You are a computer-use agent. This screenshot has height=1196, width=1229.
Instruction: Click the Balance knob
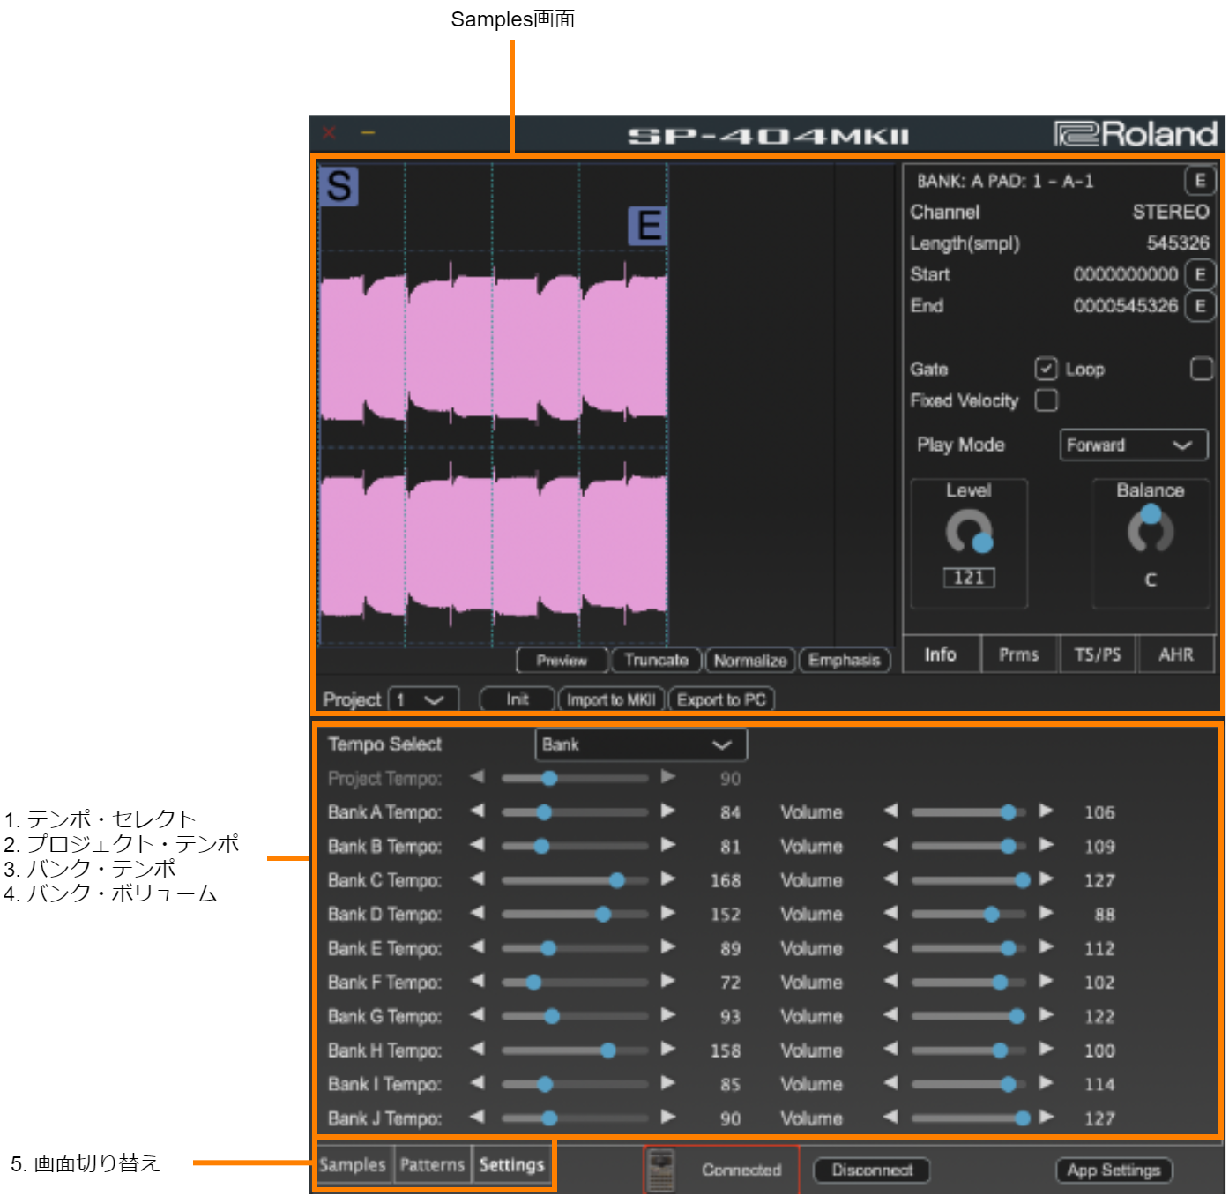click(x=1150, y=530)
